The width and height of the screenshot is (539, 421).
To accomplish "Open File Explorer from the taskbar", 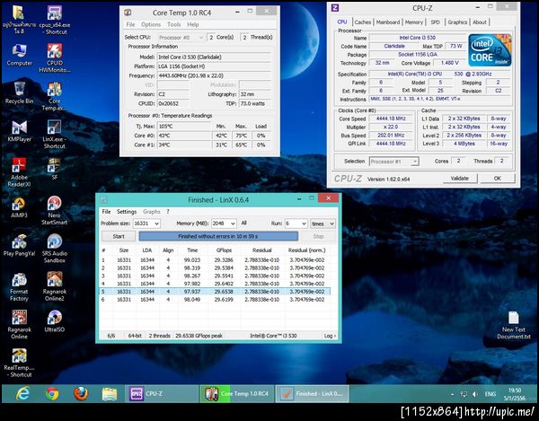I will point(110,394).
